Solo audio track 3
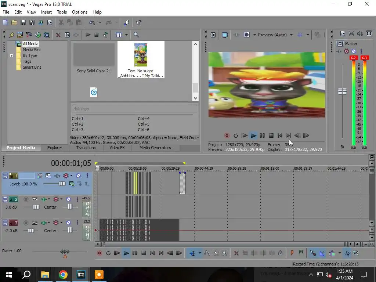376x282 pixels. click(77, 223)
